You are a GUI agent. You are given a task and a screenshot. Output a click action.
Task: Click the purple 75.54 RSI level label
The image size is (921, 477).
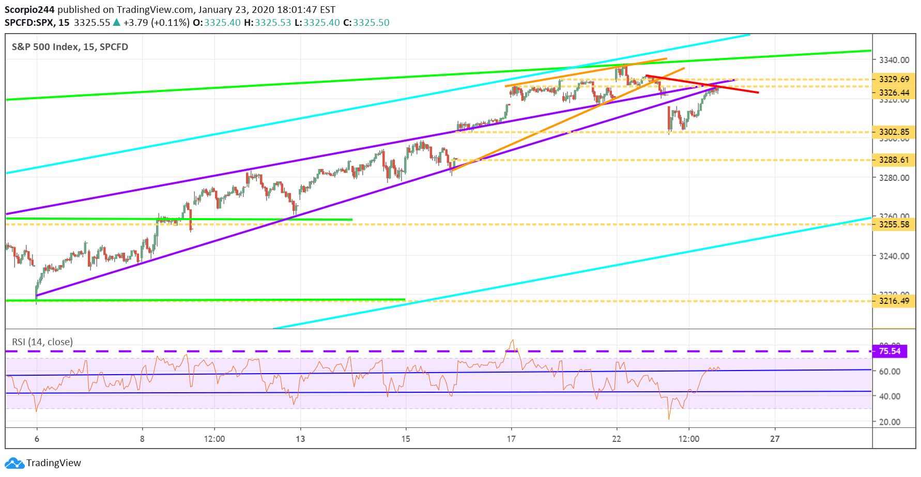[889, 351]
